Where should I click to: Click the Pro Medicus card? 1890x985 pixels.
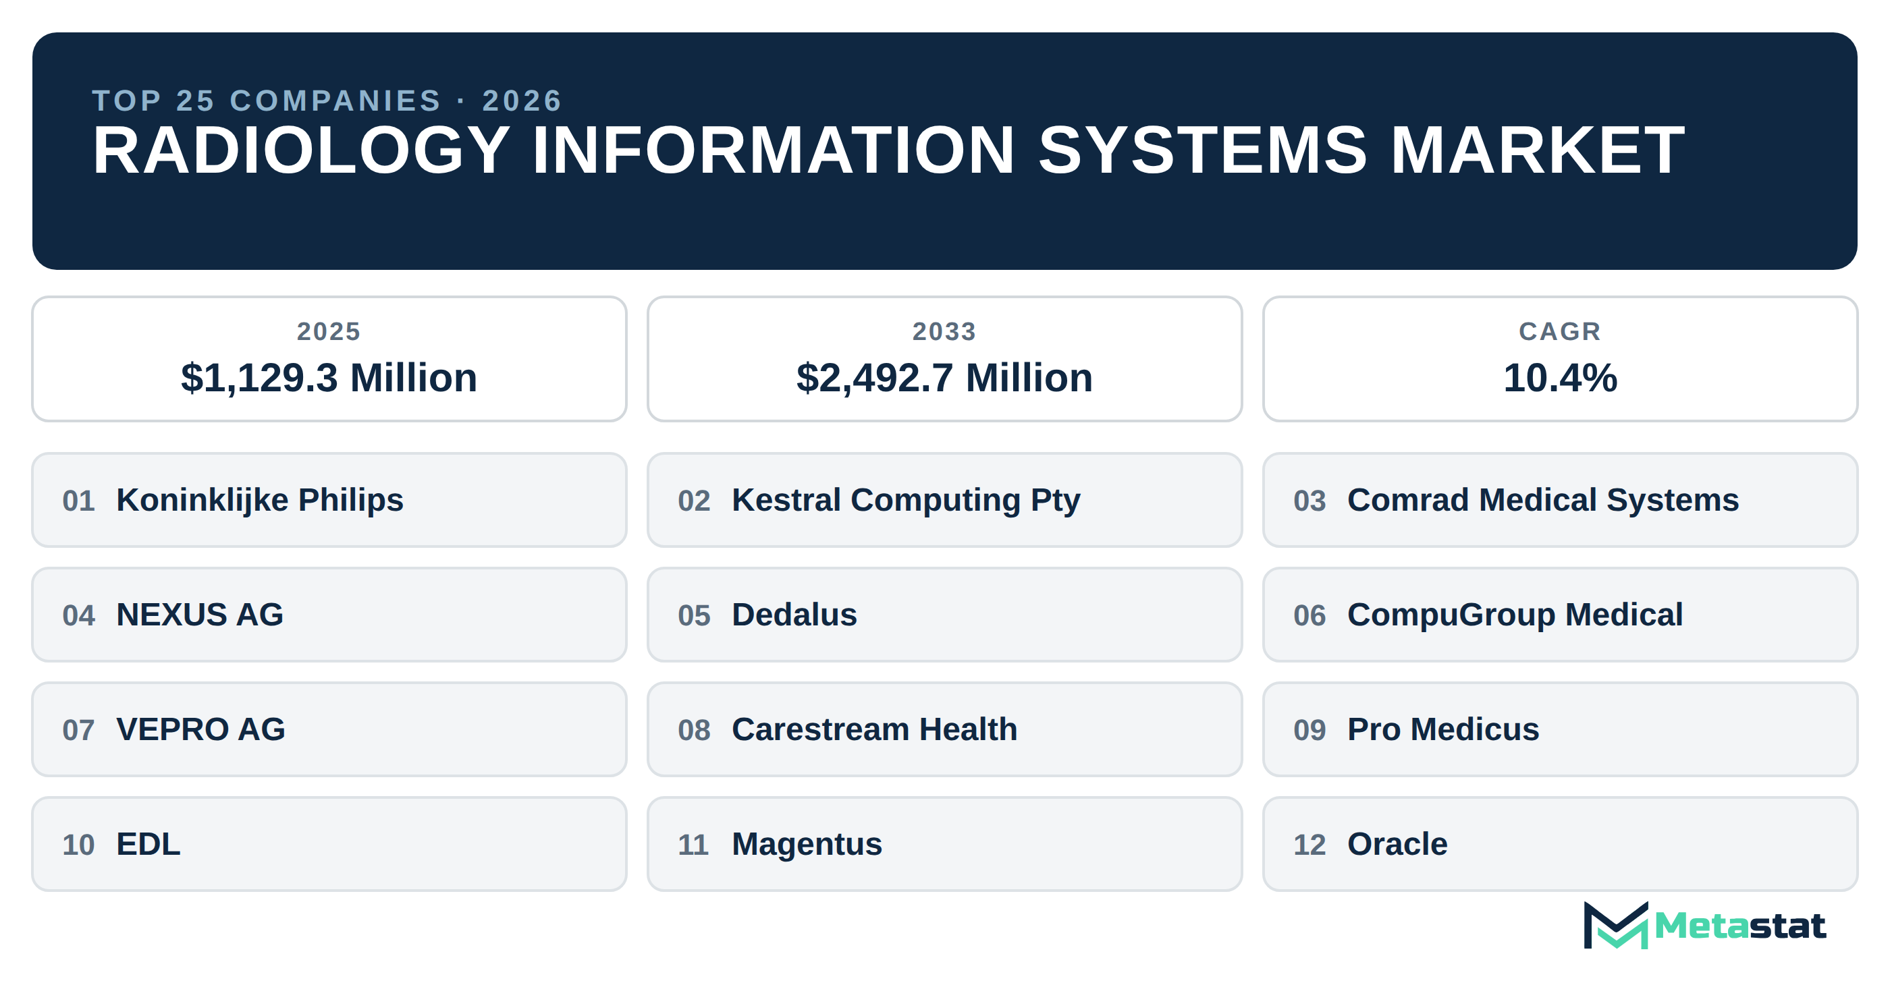1560,729
